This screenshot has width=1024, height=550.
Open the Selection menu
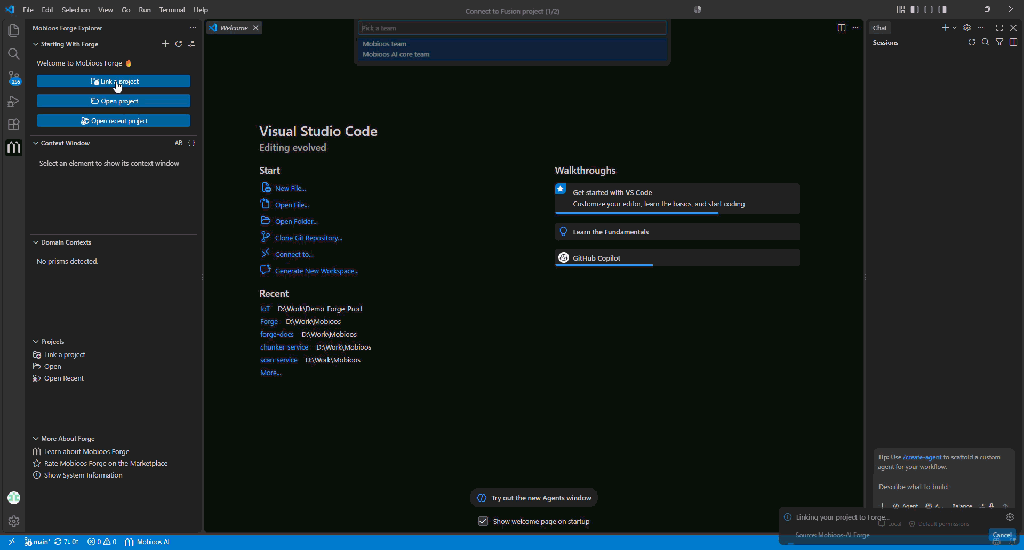click(76, 10)
